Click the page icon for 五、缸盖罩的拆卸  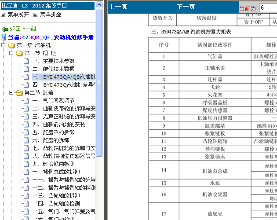tap(26, 132)
